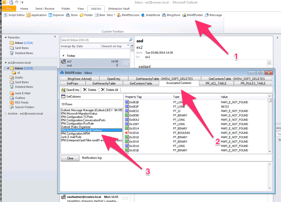Switch to the GetHierarchyTable tab
Screen dimensions: 281x202
(104, 84)
